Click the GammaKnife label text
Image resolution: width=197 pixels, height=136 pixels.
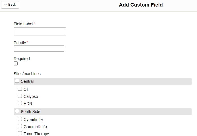coord(35,127)
